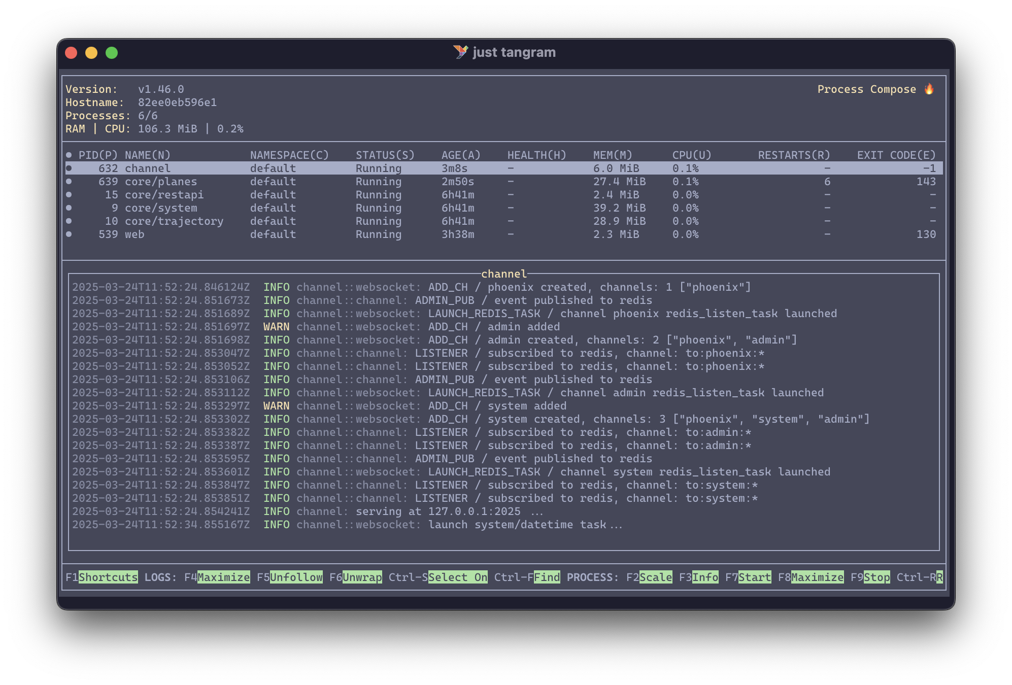Click the channel log panel title
The width and height of the screenshot is (1012, 685).
503,273
